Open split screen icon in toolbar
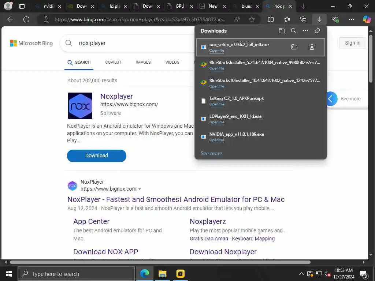 tap(271, 19)
